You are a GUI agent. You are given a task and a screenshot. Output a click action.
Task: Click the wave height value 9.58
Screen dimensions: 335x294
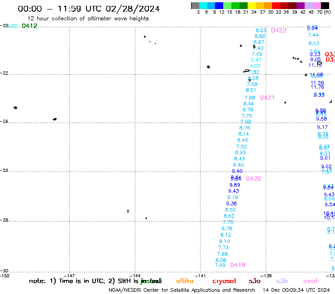coord(321,119)
